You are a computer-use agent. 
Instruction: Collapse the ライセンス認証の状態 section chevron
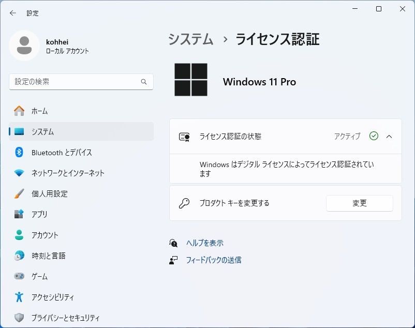pyautogui.click(x=389, y=137)
